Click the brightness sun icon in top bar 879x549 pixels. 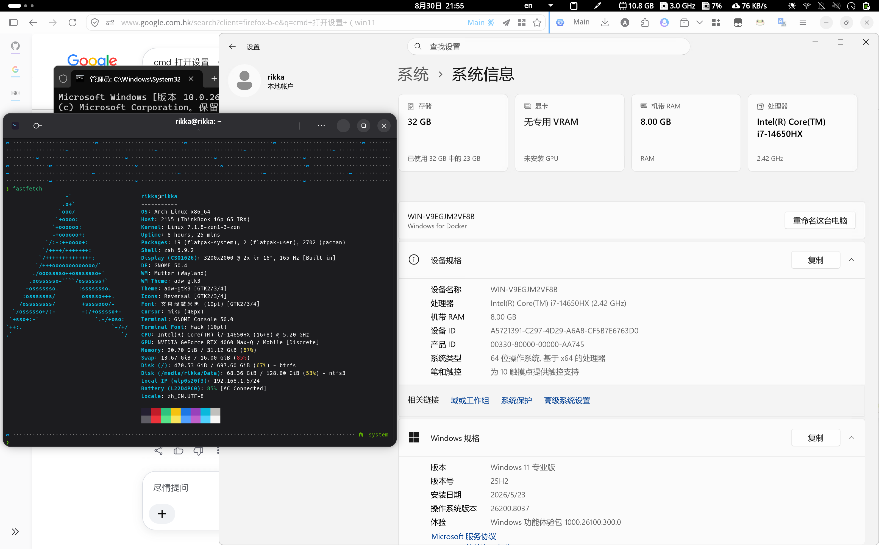[792, 5]
